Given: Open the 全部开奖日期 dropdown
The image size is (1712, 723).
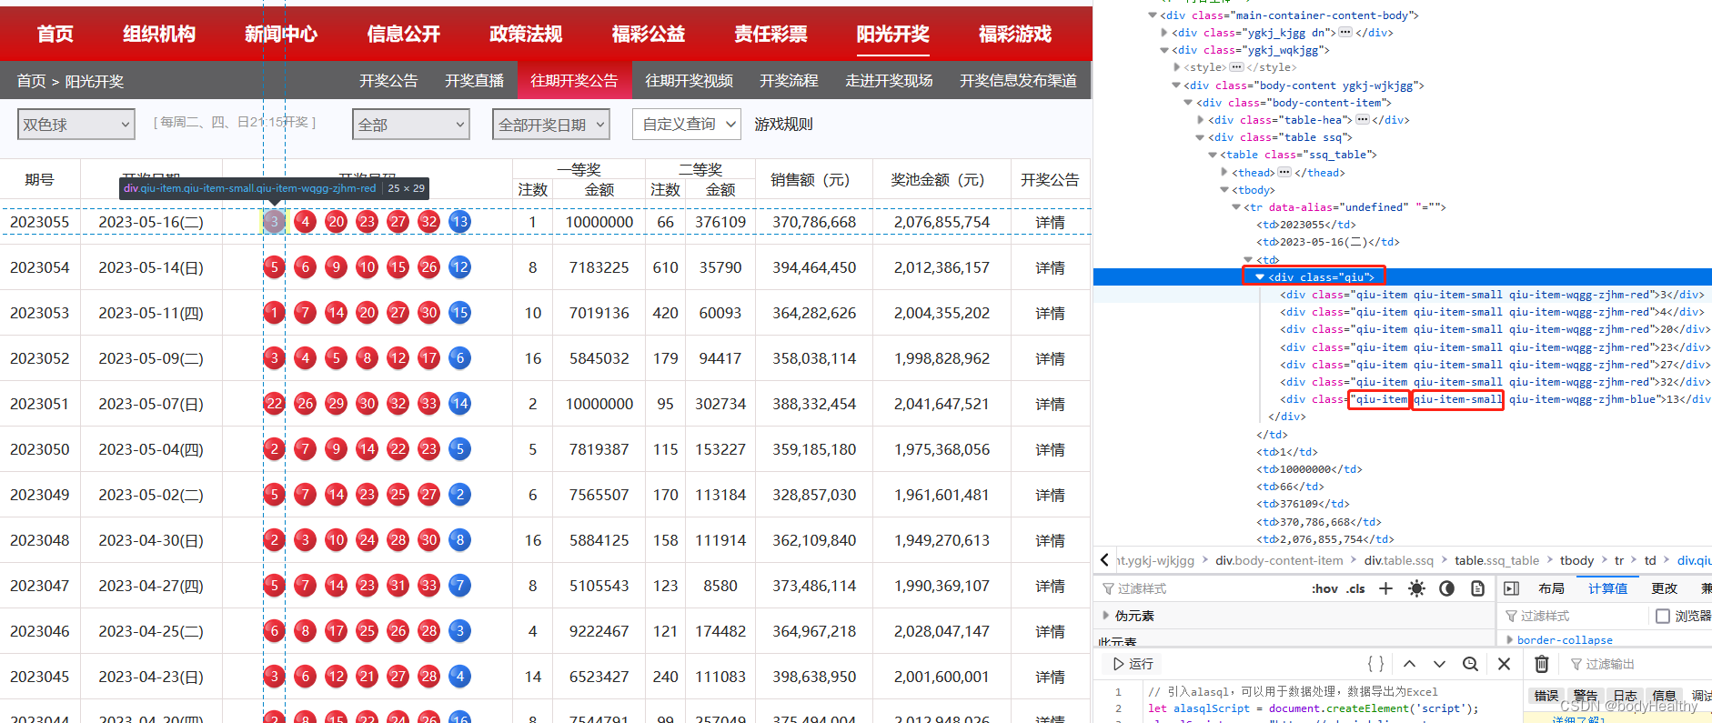Looking at the screenshot, I should tap(551, 125).
